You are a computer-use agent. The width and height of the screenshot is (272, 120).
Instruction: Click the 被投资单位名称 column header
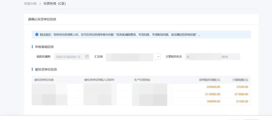[x=44, y=80]
